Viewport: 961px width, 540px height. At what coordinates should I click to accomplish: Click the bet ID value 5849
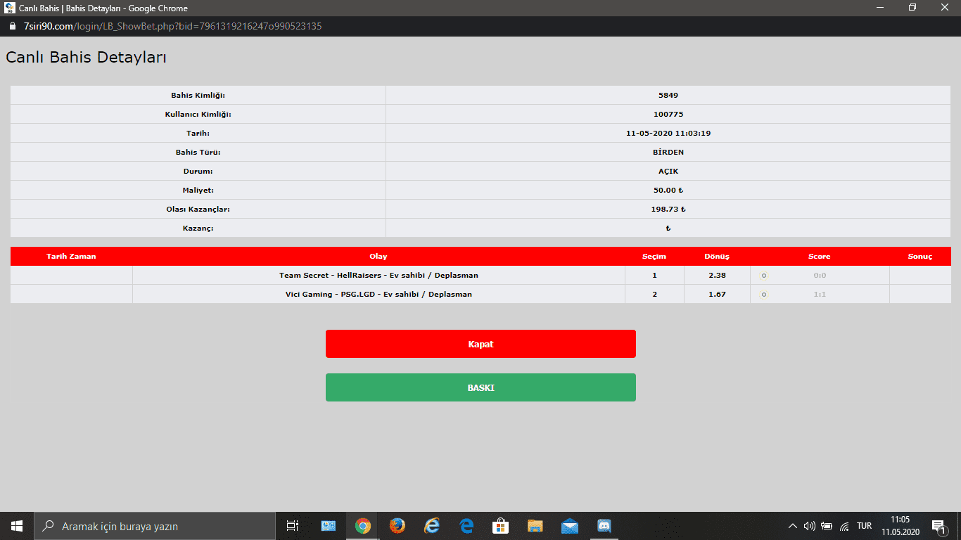(668, 96)
